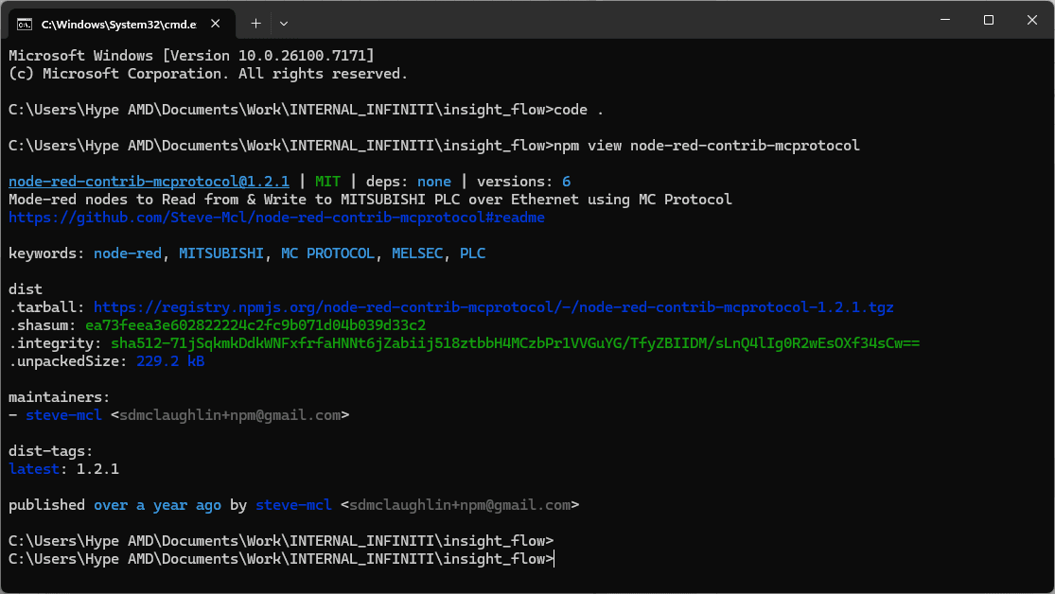Close the terminal window
This screenshot has height=594, width=1055.
point(1031,20)
